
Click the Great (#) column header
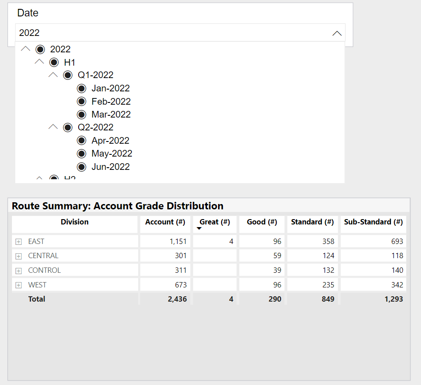215,222
